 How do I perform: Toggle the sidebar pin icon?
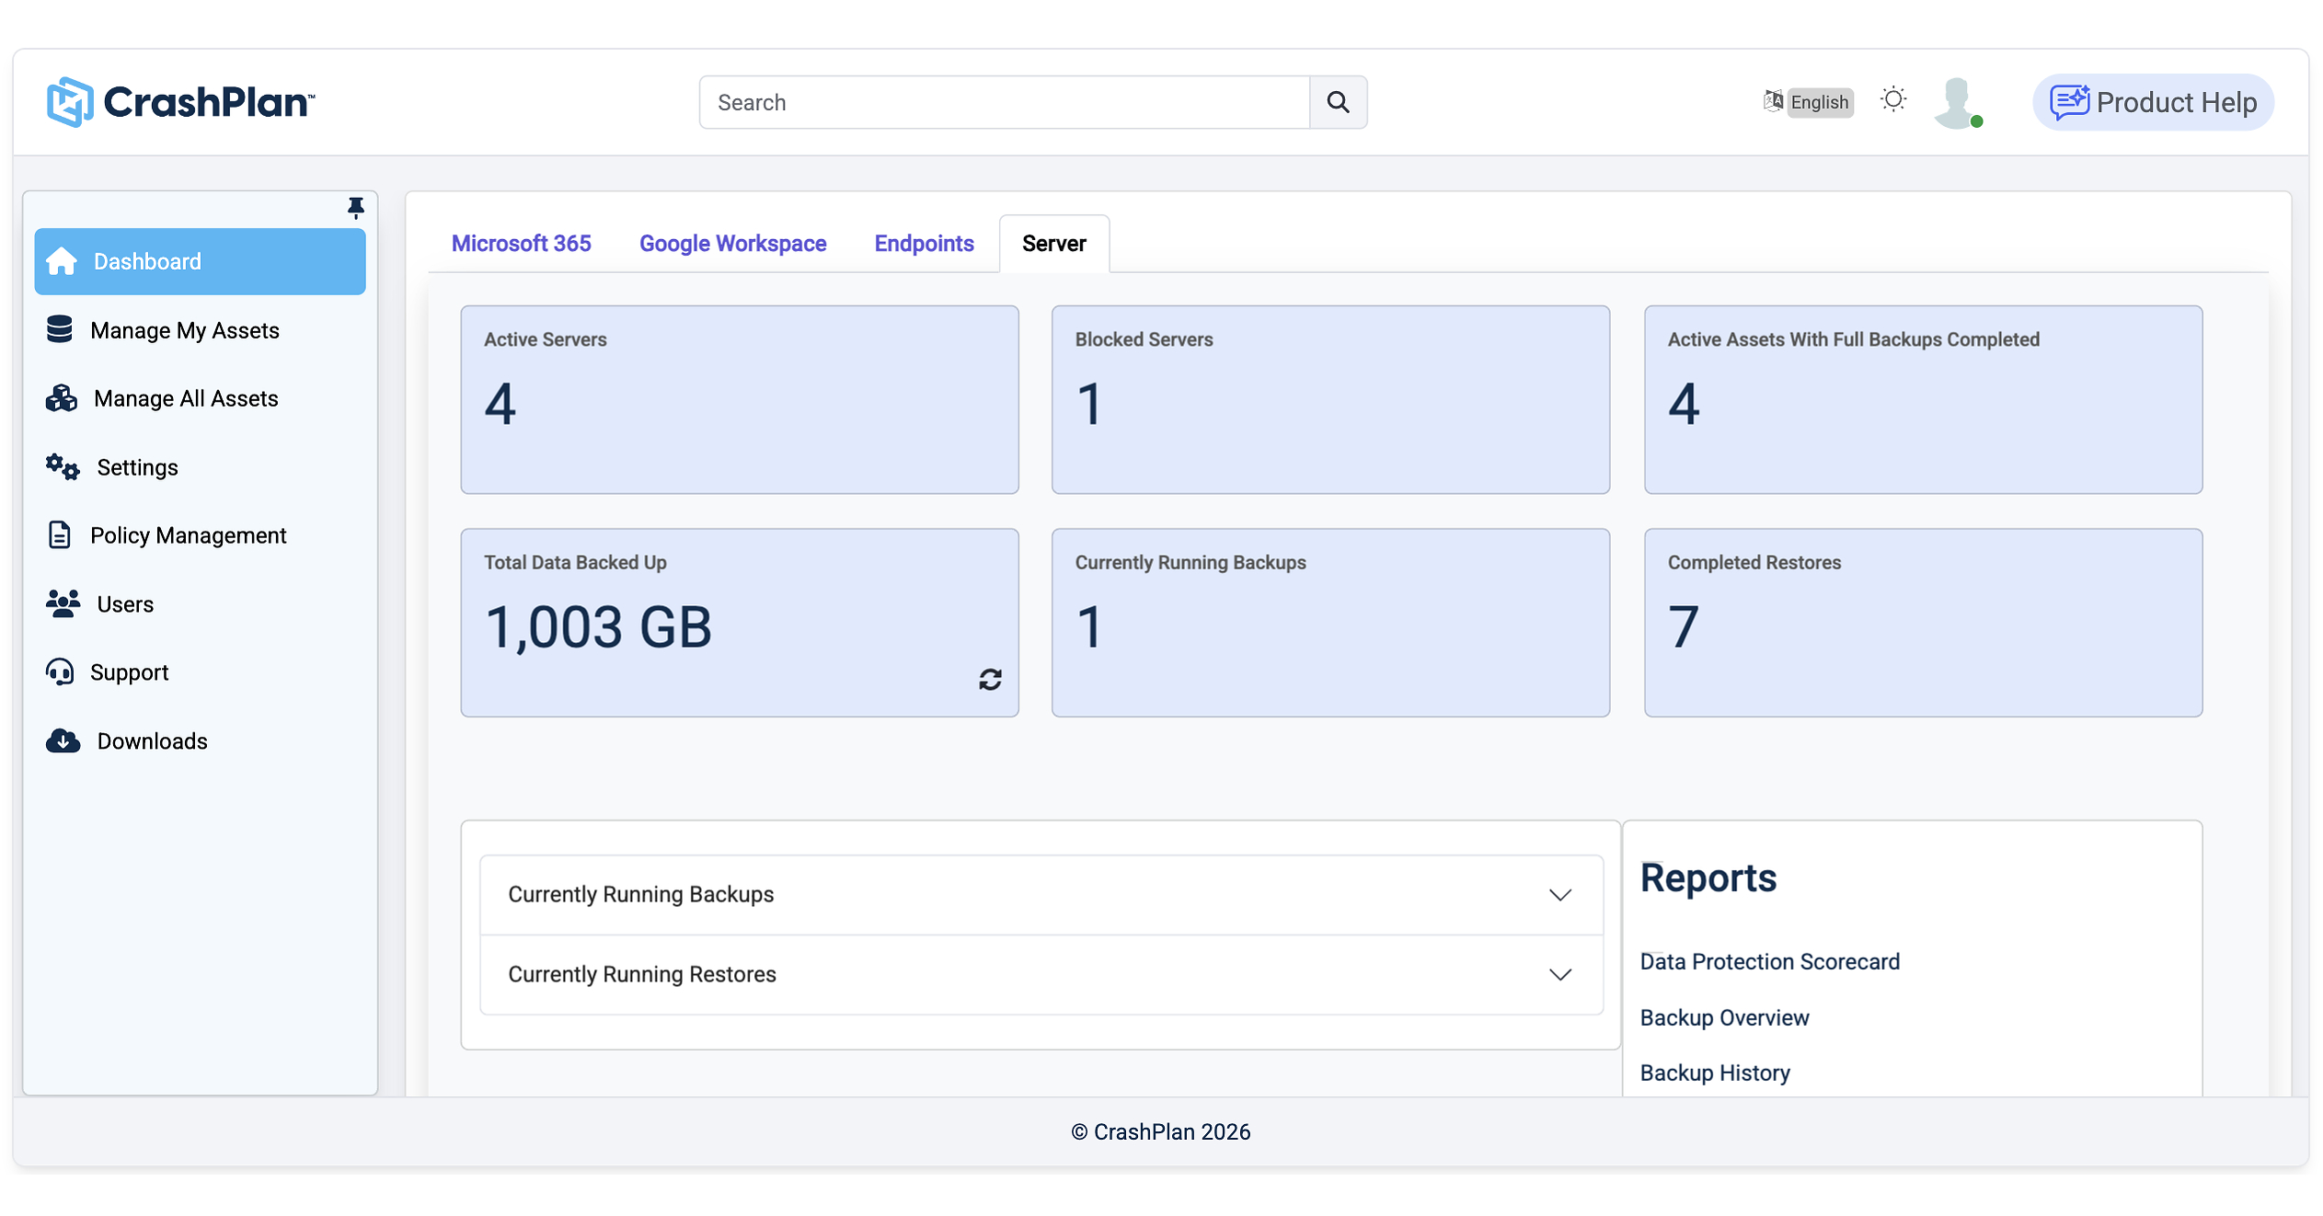(x=355, y=208)
